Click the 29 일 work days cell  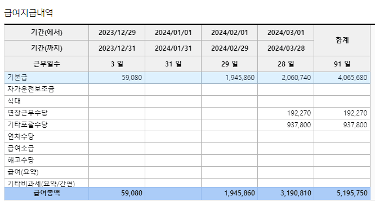[x=229, y=64]
